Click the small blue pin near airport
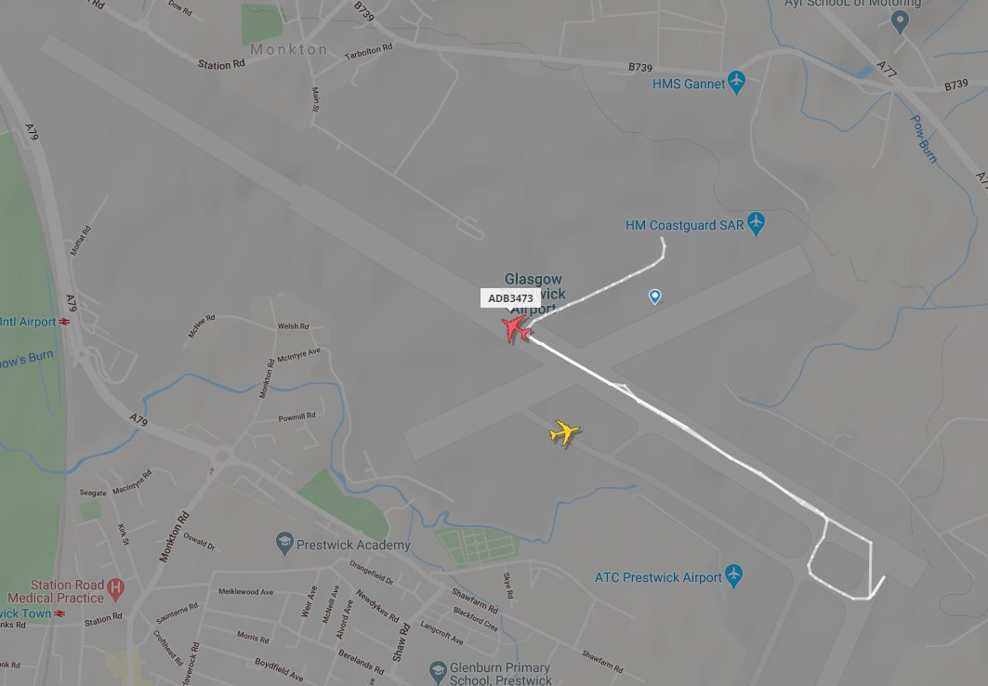The height and width of the screenshot is (686, 988). pyautogui.click(x=655, y=297)
